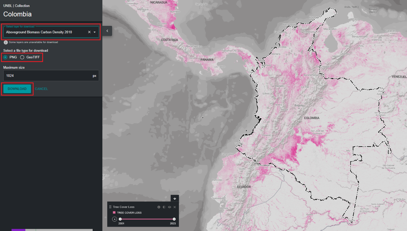The height and width of the screenshot is (231, 407).
Task: Hide Tree Cover Loss layer with eye icon
Action: coord(169,207)
